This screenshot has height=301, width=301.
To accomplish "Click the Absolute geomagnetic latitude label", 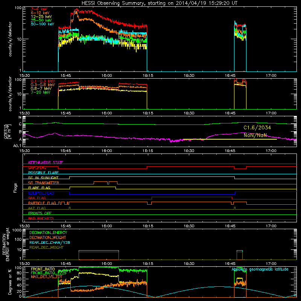I will (x=260, y=269).
